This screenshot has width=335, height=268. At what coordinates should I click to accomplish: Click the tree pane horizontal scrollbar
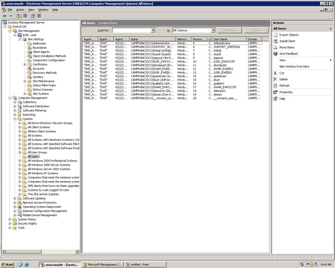click(x=41, y=252)
